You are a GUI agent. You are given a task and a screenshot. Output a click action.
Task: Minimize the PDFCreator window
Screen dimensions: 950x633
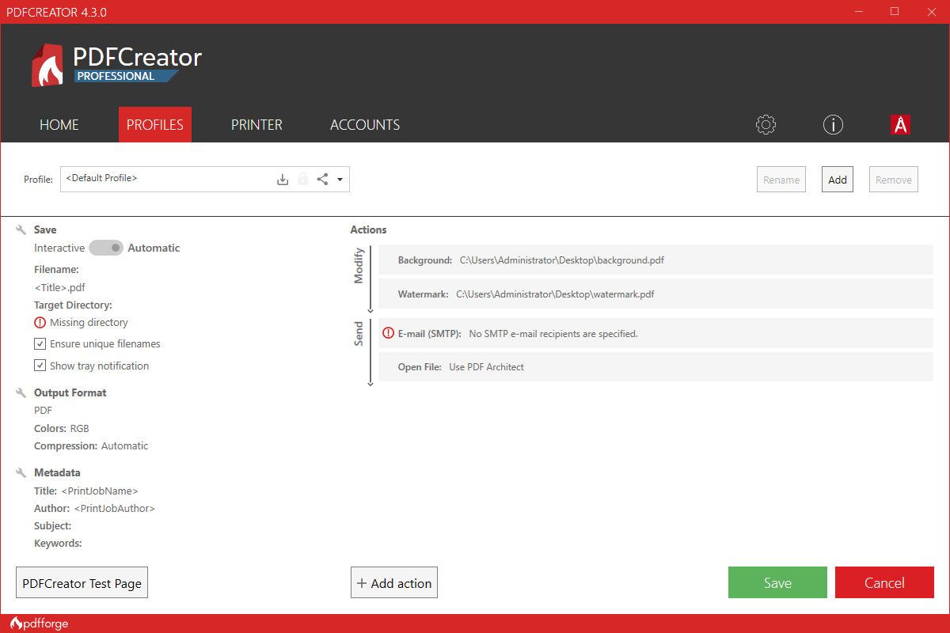858,12
